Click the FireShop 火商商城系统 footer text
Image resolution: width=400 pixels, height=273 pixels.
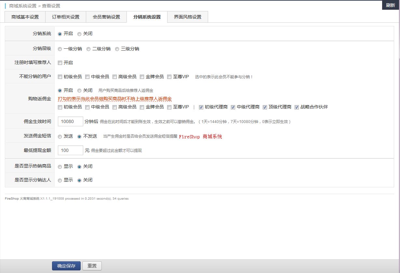(22, 198)
